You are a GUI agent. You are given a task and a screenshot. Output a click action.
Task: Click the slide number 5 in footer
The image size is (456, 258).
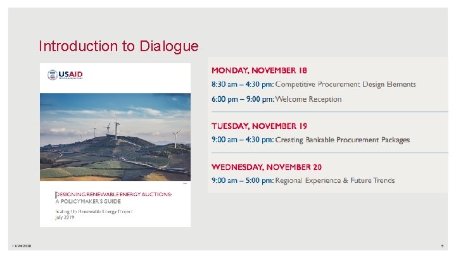click(441, 246)
